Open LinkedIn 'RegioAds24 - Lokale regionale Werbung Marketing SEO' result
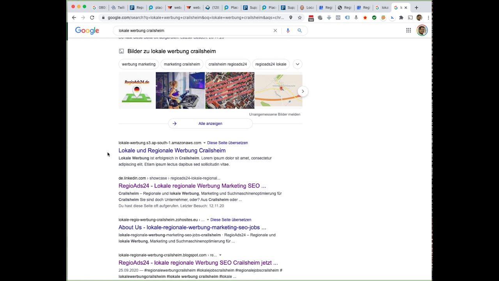This screenshot has height=281, width=499. pyautogui.click(x=192, y=186)
